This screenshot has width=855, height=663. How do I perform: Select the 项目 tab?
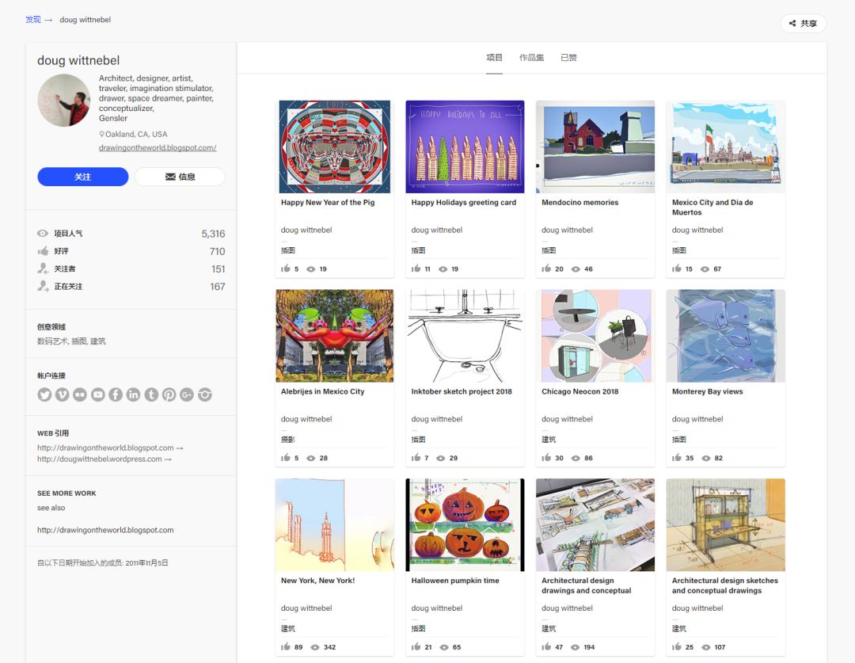click(494, 58)
